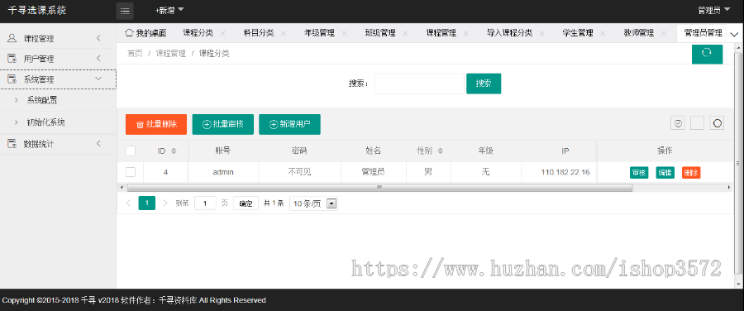Focus the 搜索 text input field
Image resolution: width=744 pixels, height=311 pixels.
coord(419,84)
